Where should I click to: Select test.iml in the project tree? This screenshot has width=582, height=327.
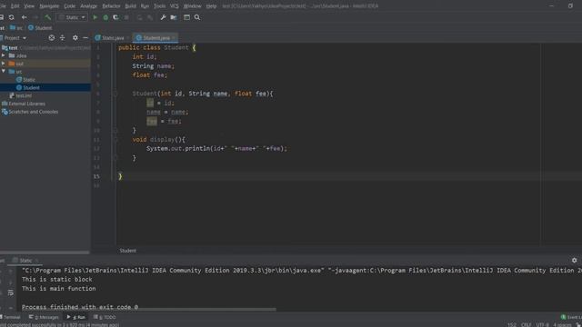pyautogui.click(x=20, y=95)
